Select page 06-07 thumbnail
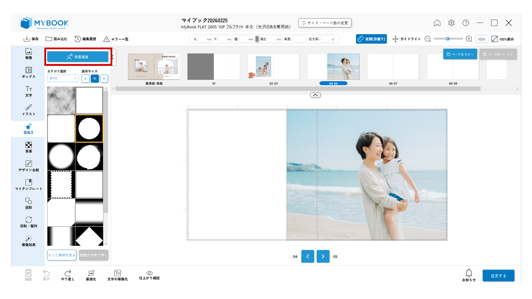This screenshot has width=532, height=299. (393, 67)
